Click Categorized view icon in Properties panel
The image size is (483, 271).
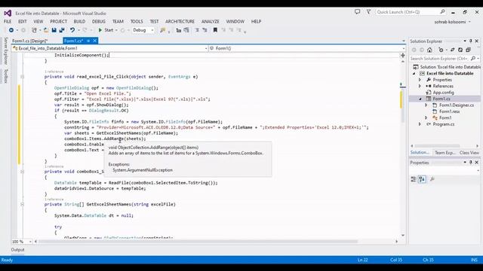pyautogui.click(x=414, y=179)
